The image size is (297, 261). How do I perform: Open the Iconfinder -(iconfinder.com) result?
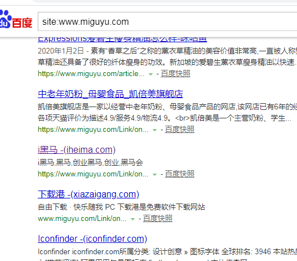pyautogui.click(x=92, y=239)
